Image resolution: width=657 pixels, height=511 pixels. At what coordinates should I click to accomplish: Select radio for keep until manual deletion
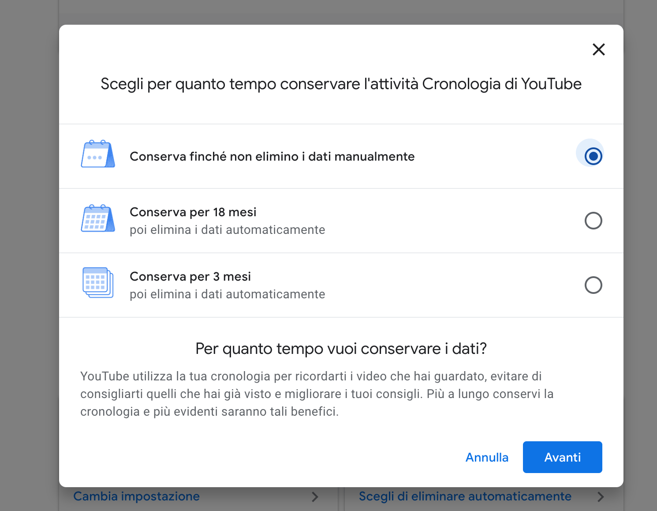click(x=593, y=156)
